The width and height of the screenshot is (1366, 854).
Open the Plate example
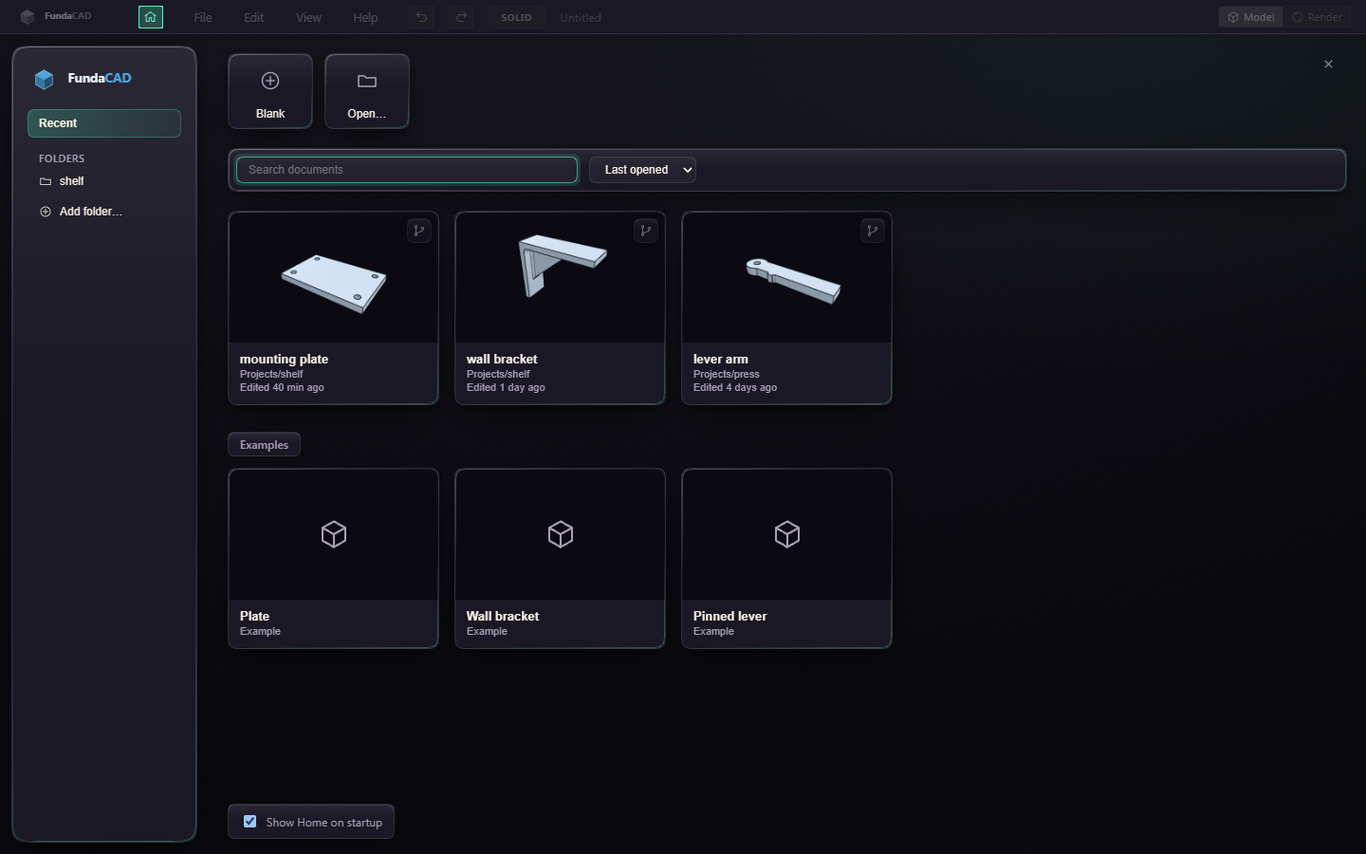(x=333, y=559)
